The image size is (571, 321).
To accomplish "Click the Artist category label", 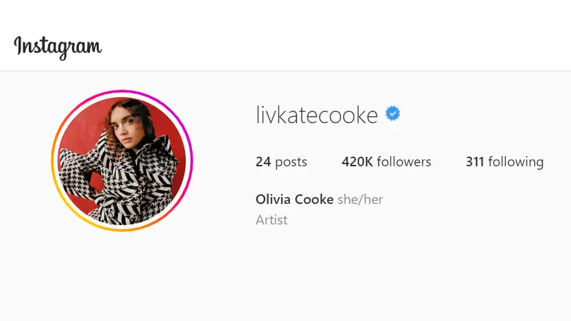I will point(271,220).
